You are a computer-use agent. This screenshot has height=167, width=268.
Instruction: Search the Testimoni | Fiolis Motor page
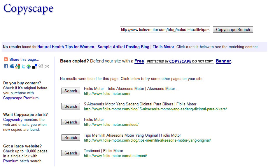(x=71, y=153)
